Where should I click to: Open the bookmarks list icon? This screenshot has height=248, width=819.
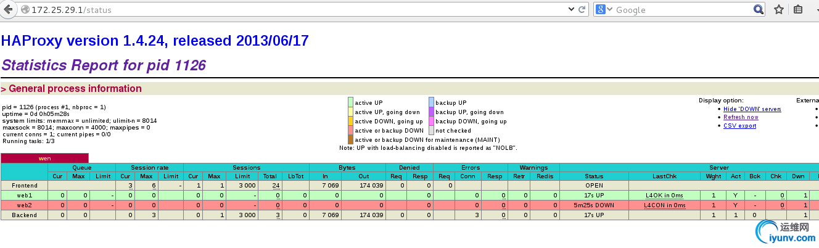point(798,9)
